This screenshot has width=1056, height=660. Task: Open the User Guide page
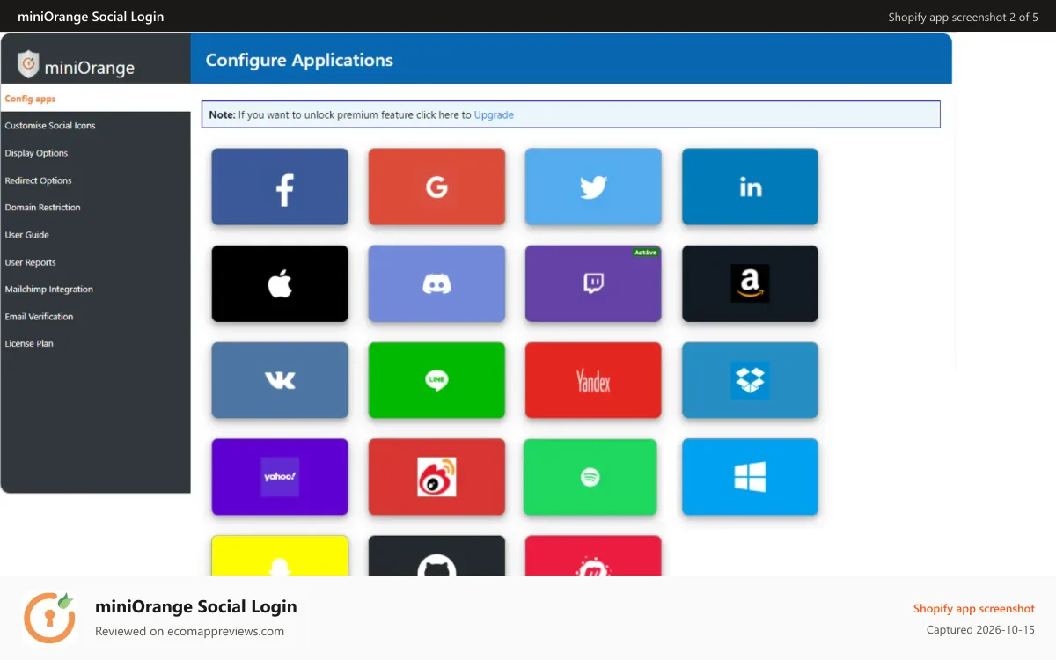click(26, 235)
